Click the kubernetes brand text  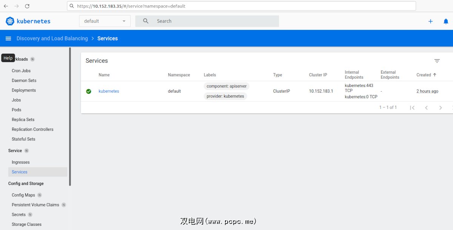(x=34, y=21)
